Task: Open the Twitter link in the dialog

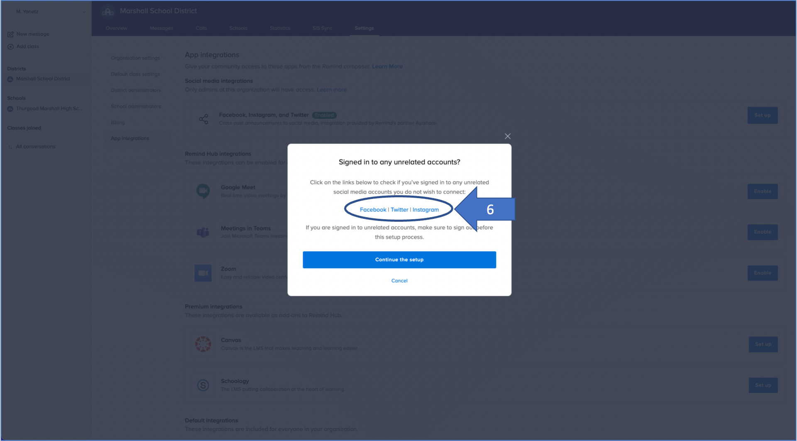Action: click(x=399, y=210)
